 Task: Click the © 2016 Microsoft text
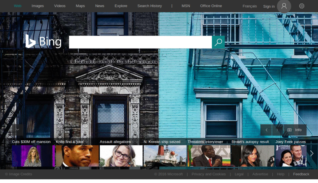(x=168, y=174)
